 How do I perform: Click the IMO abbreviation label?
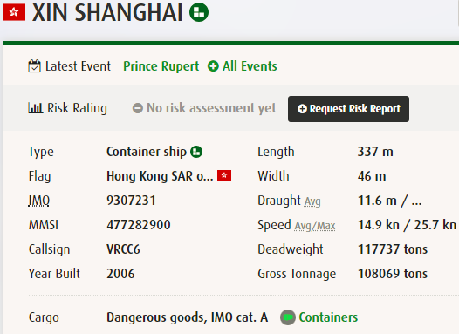39,201
